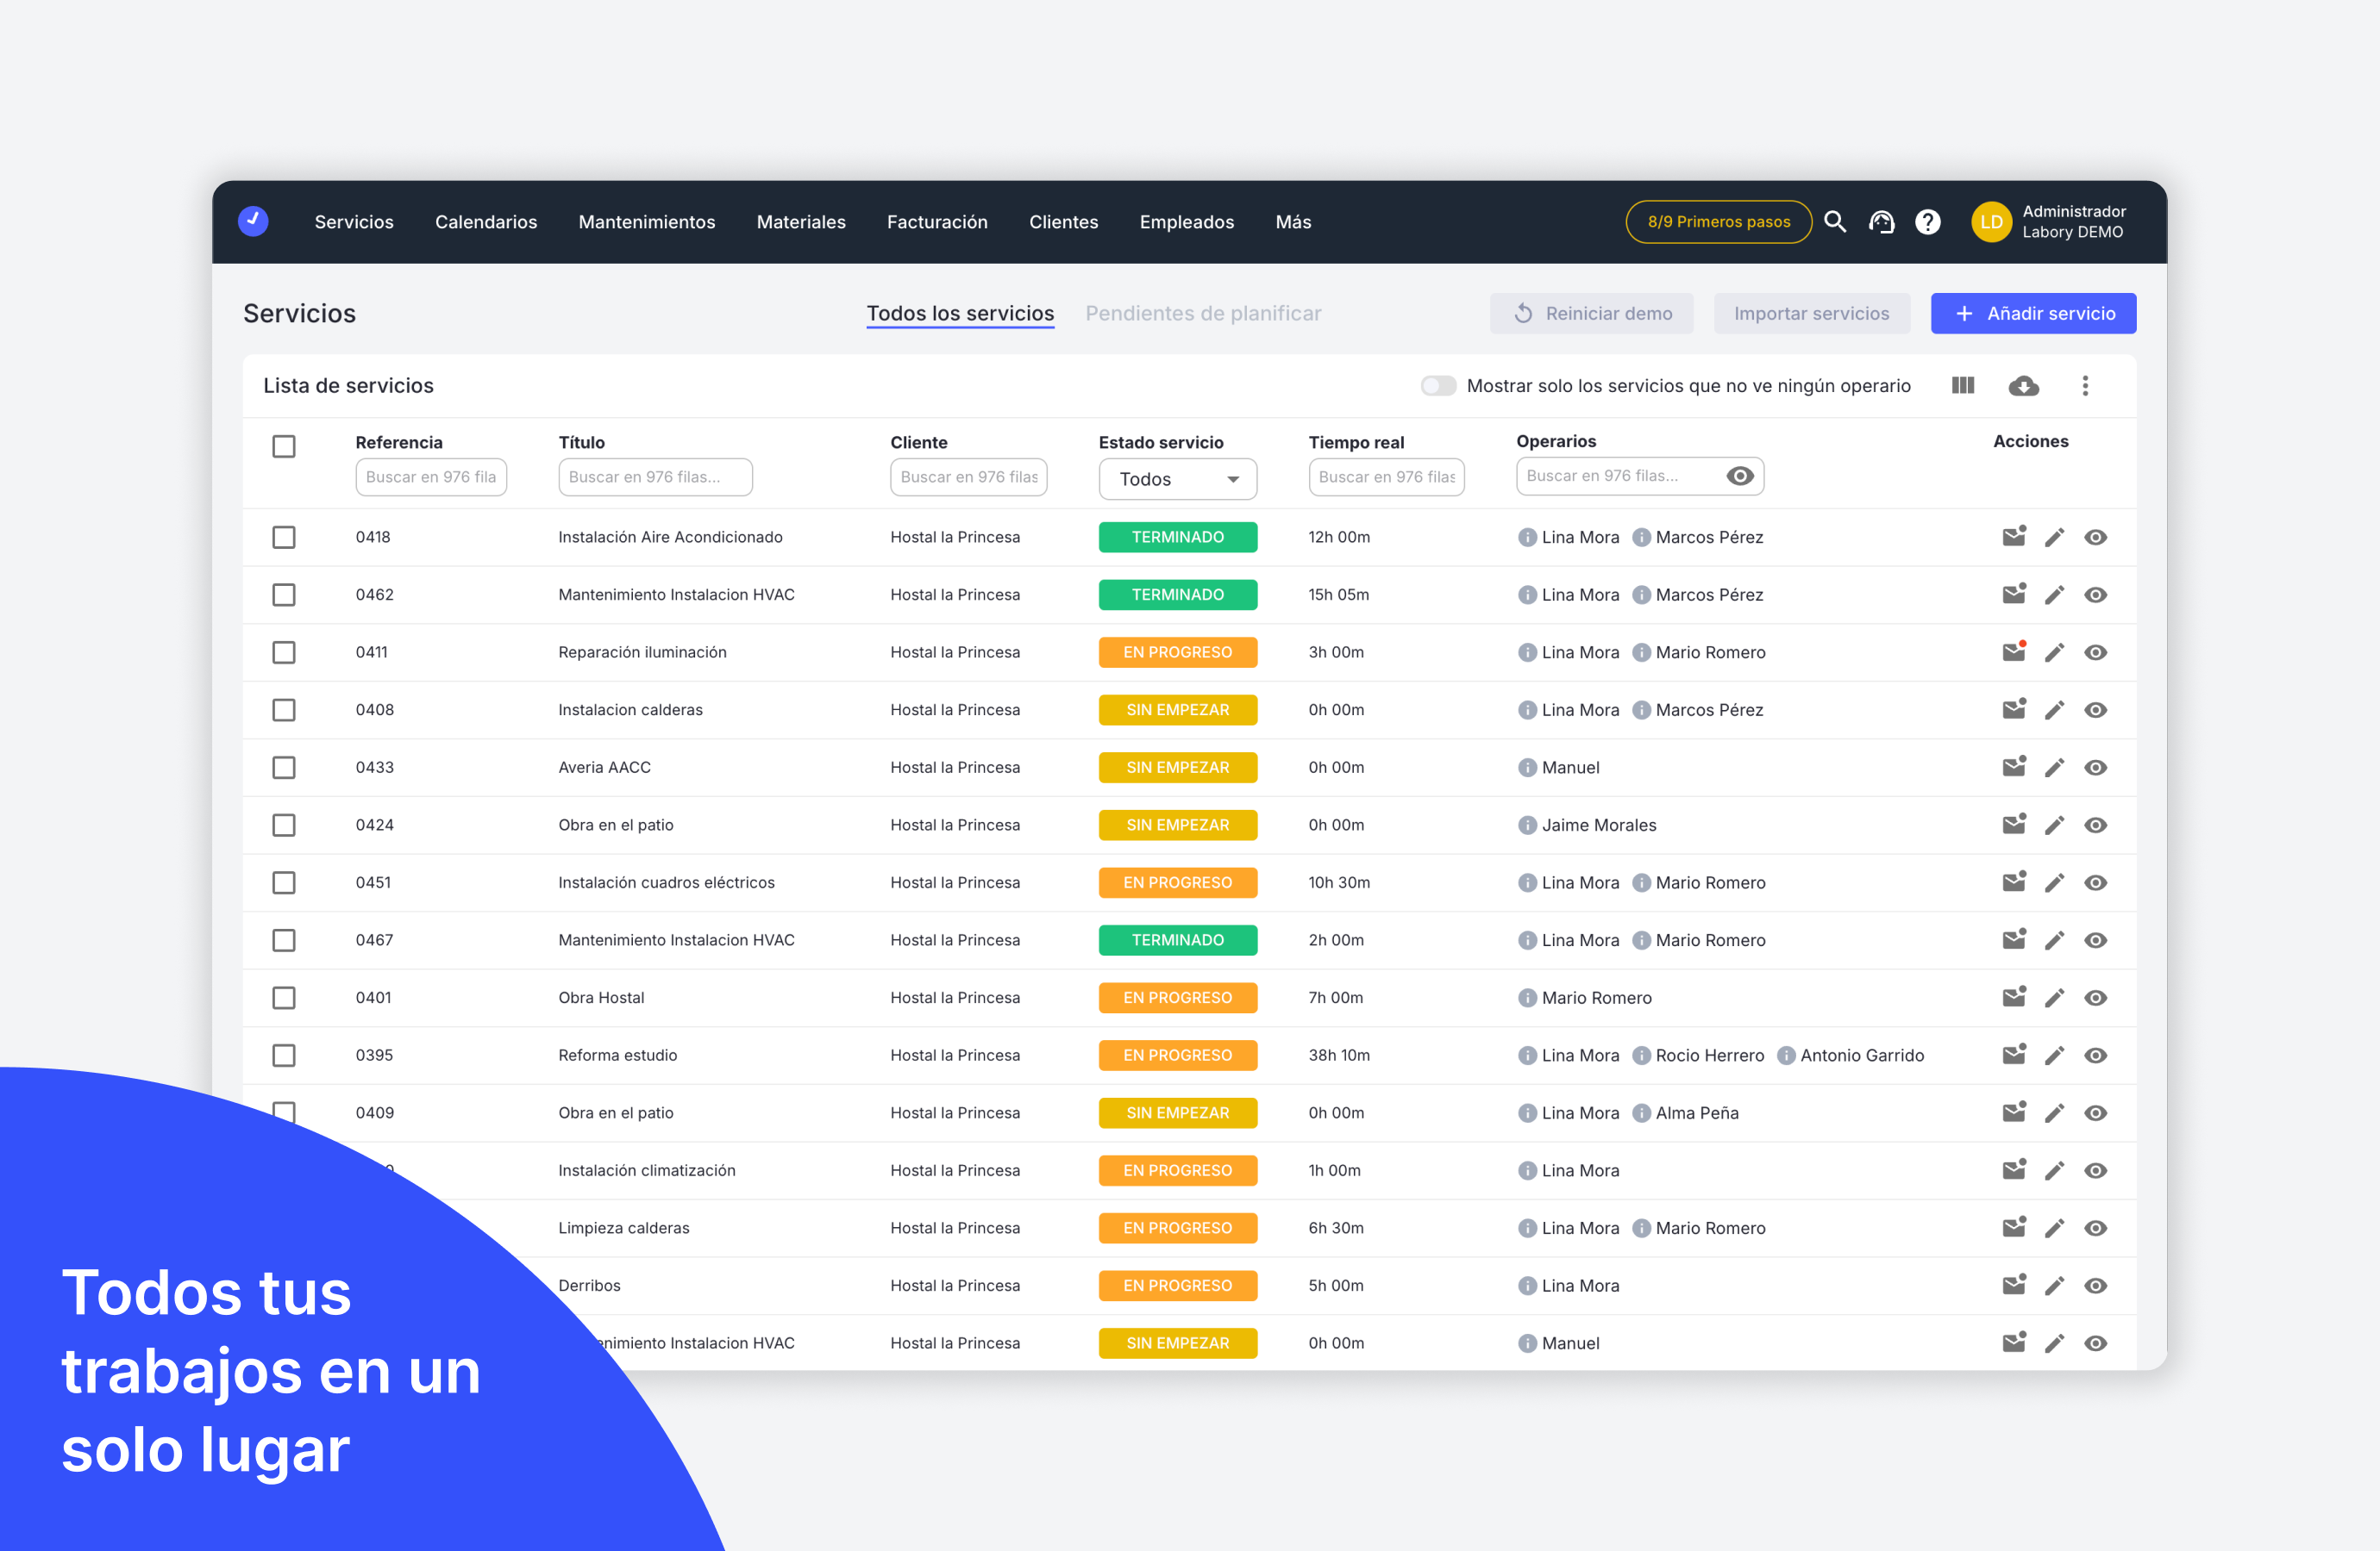Open the Estado servicio Todos dropdown
The width and height of the screenshot is (2380, 1551).
click(x=1177, y=480)
